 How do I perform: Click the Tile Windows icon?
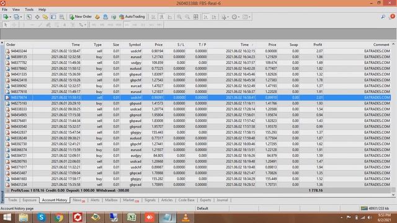196,17
